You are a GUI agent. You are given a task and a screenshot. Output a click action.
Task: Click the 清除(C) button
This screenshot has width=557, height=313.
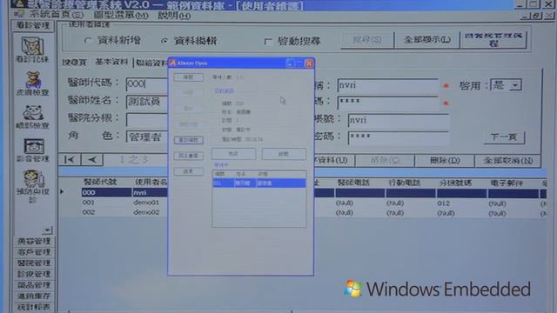tap(385, 160)
